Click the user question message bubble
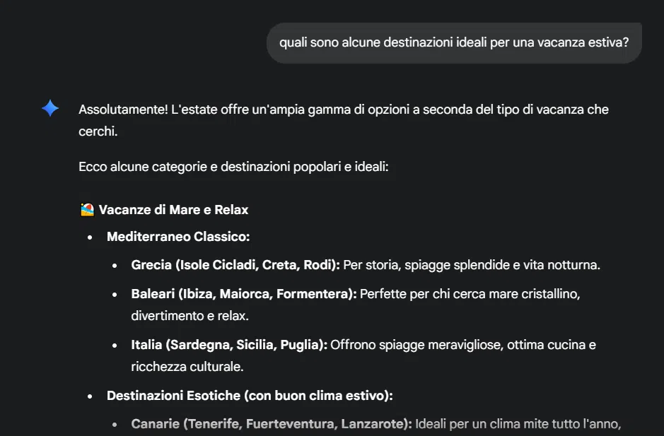The image size is (664, 436). pyautogui.click(x=454, y=43)
